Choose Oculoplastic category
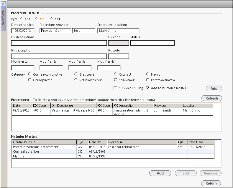 tap(30, 80)
